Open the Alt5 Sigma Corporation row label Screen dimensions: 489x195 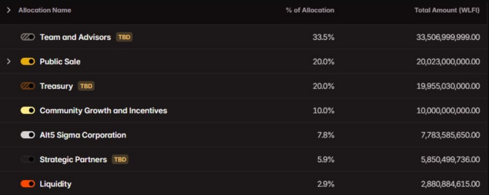83,135
